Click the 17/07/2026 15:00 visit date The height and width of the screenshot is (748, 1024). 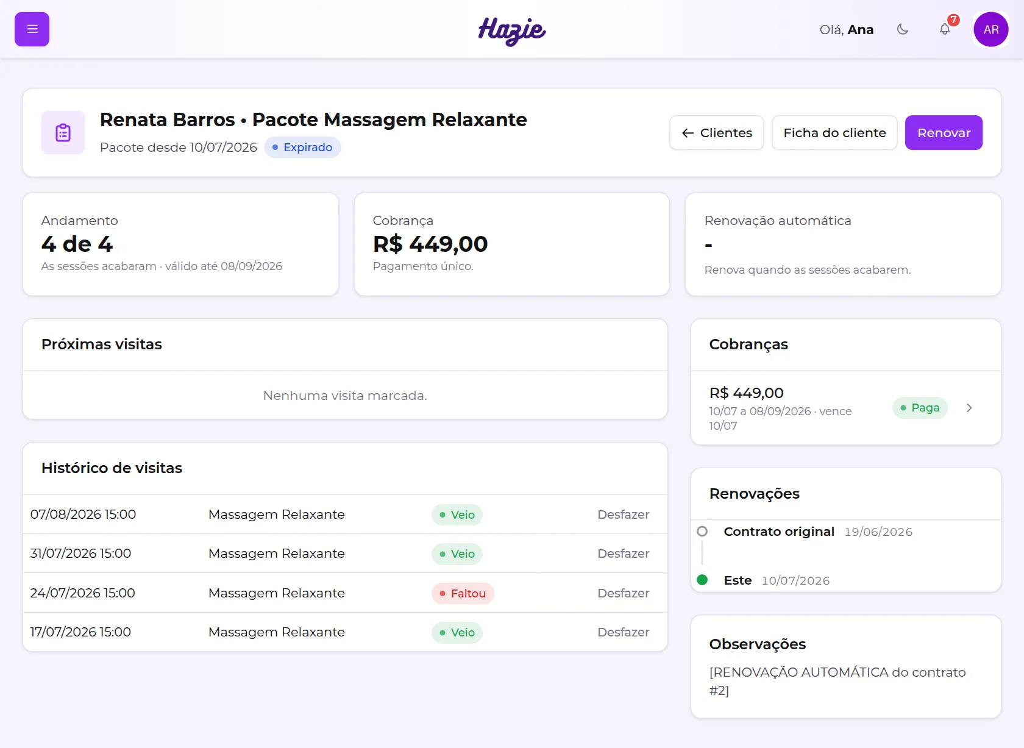(x=80, y=632)
